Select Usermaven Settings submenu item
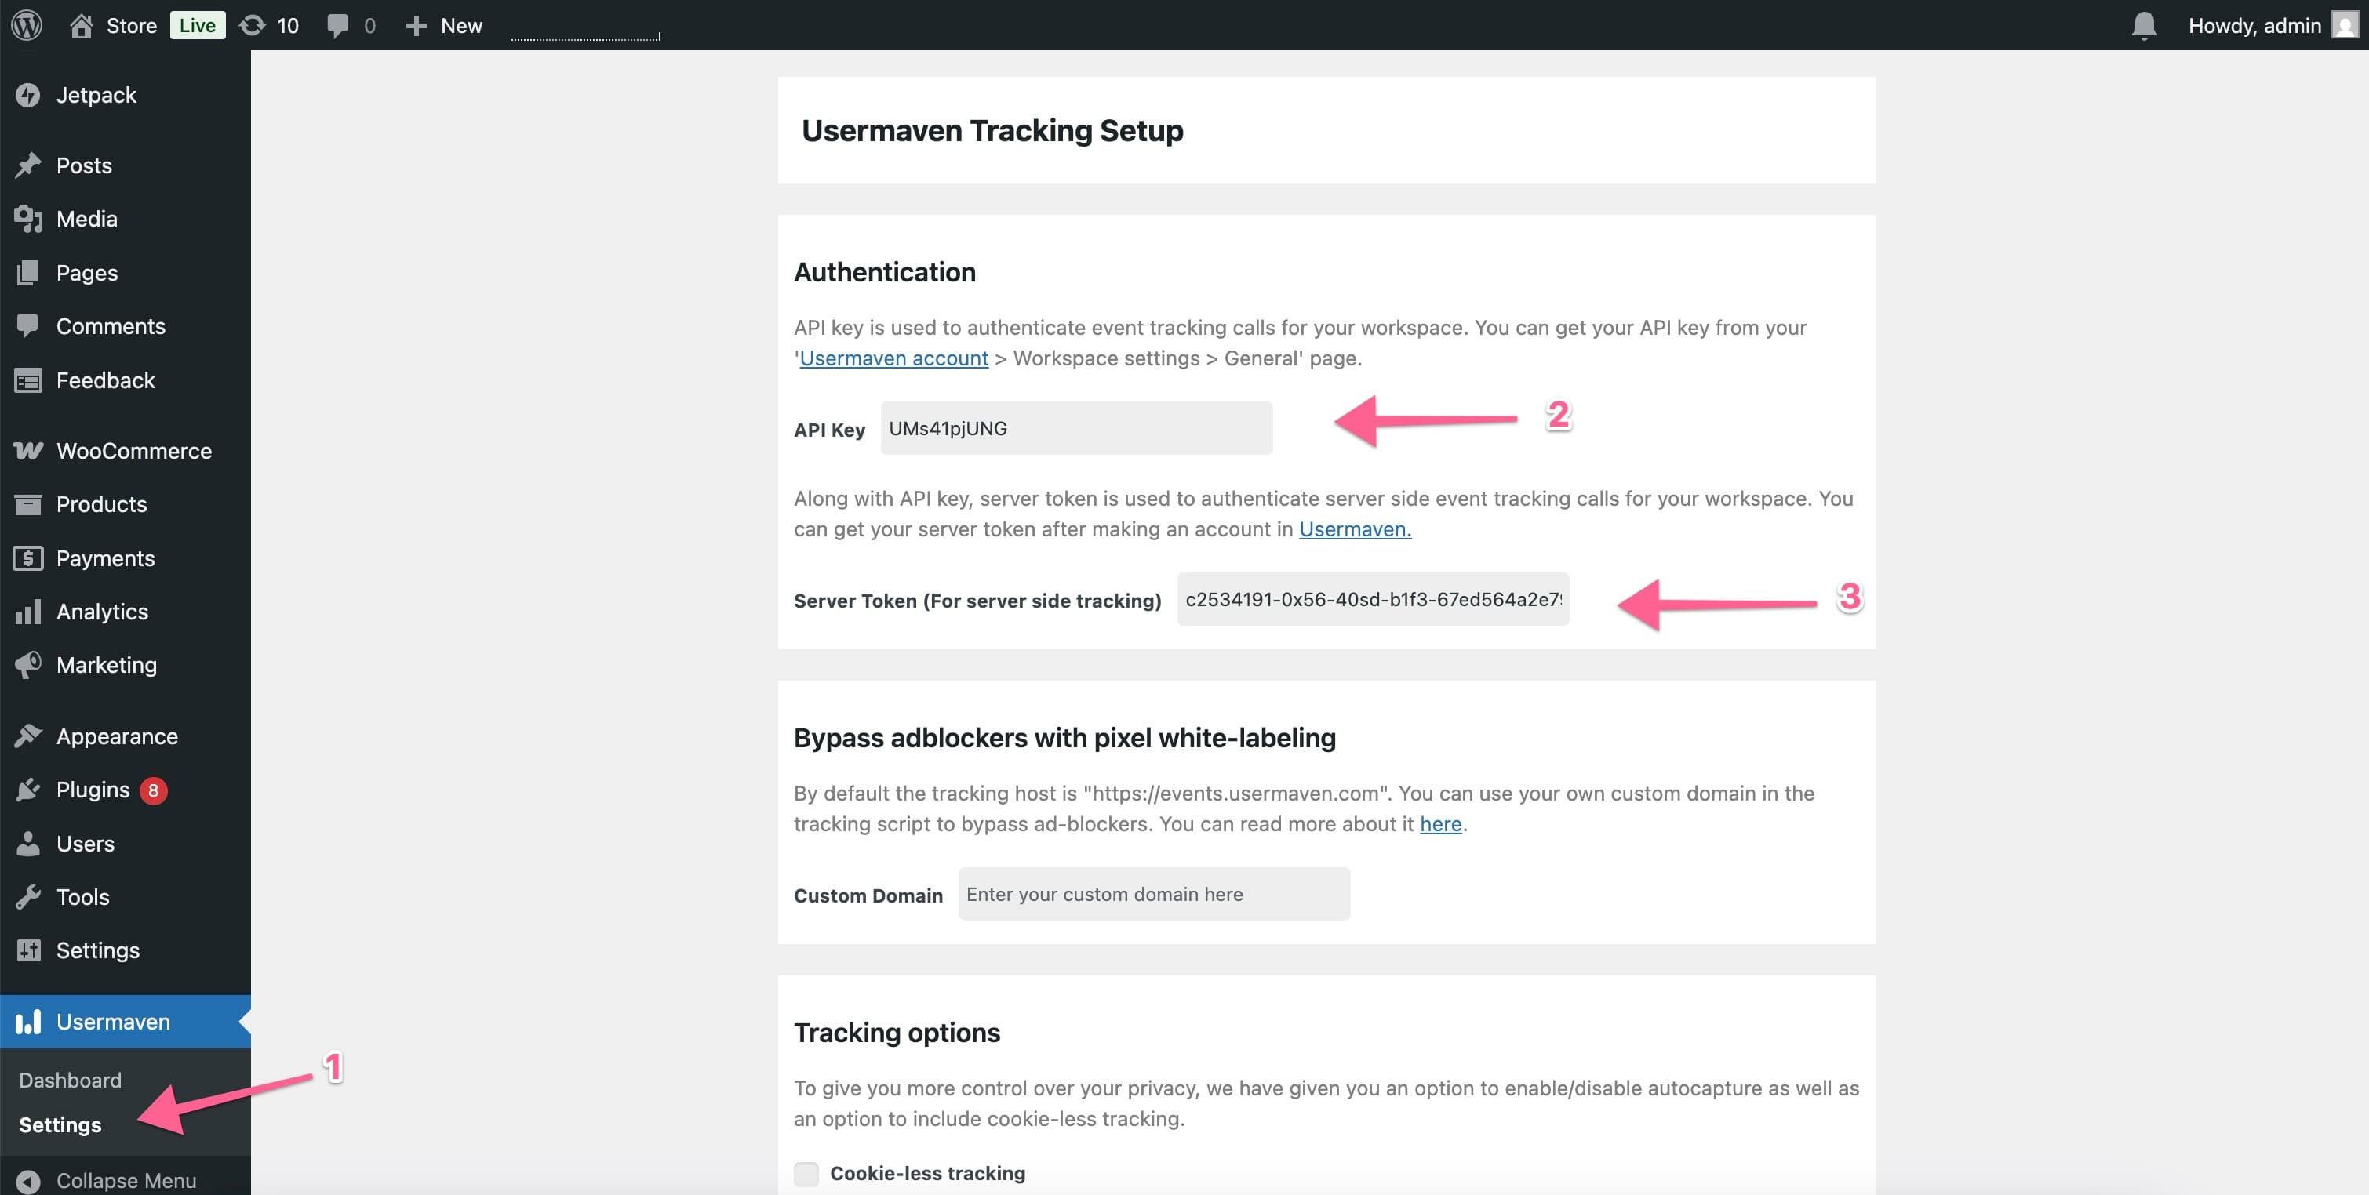Image resolution: width=2369 pixels, height=1195 pixels. point(60,1124)
